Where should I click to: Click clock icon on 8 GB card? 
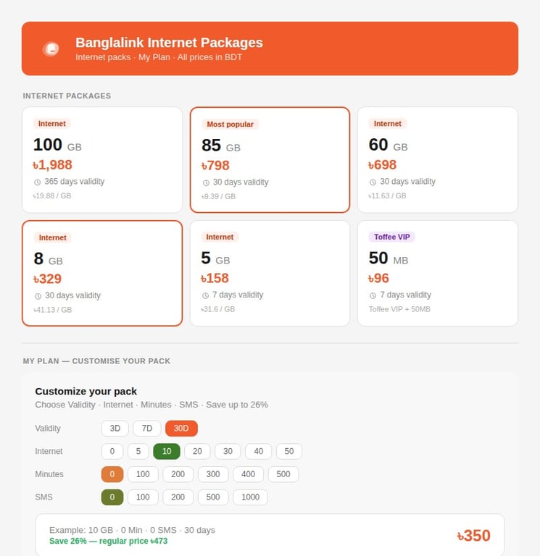(x=38, y=296)
